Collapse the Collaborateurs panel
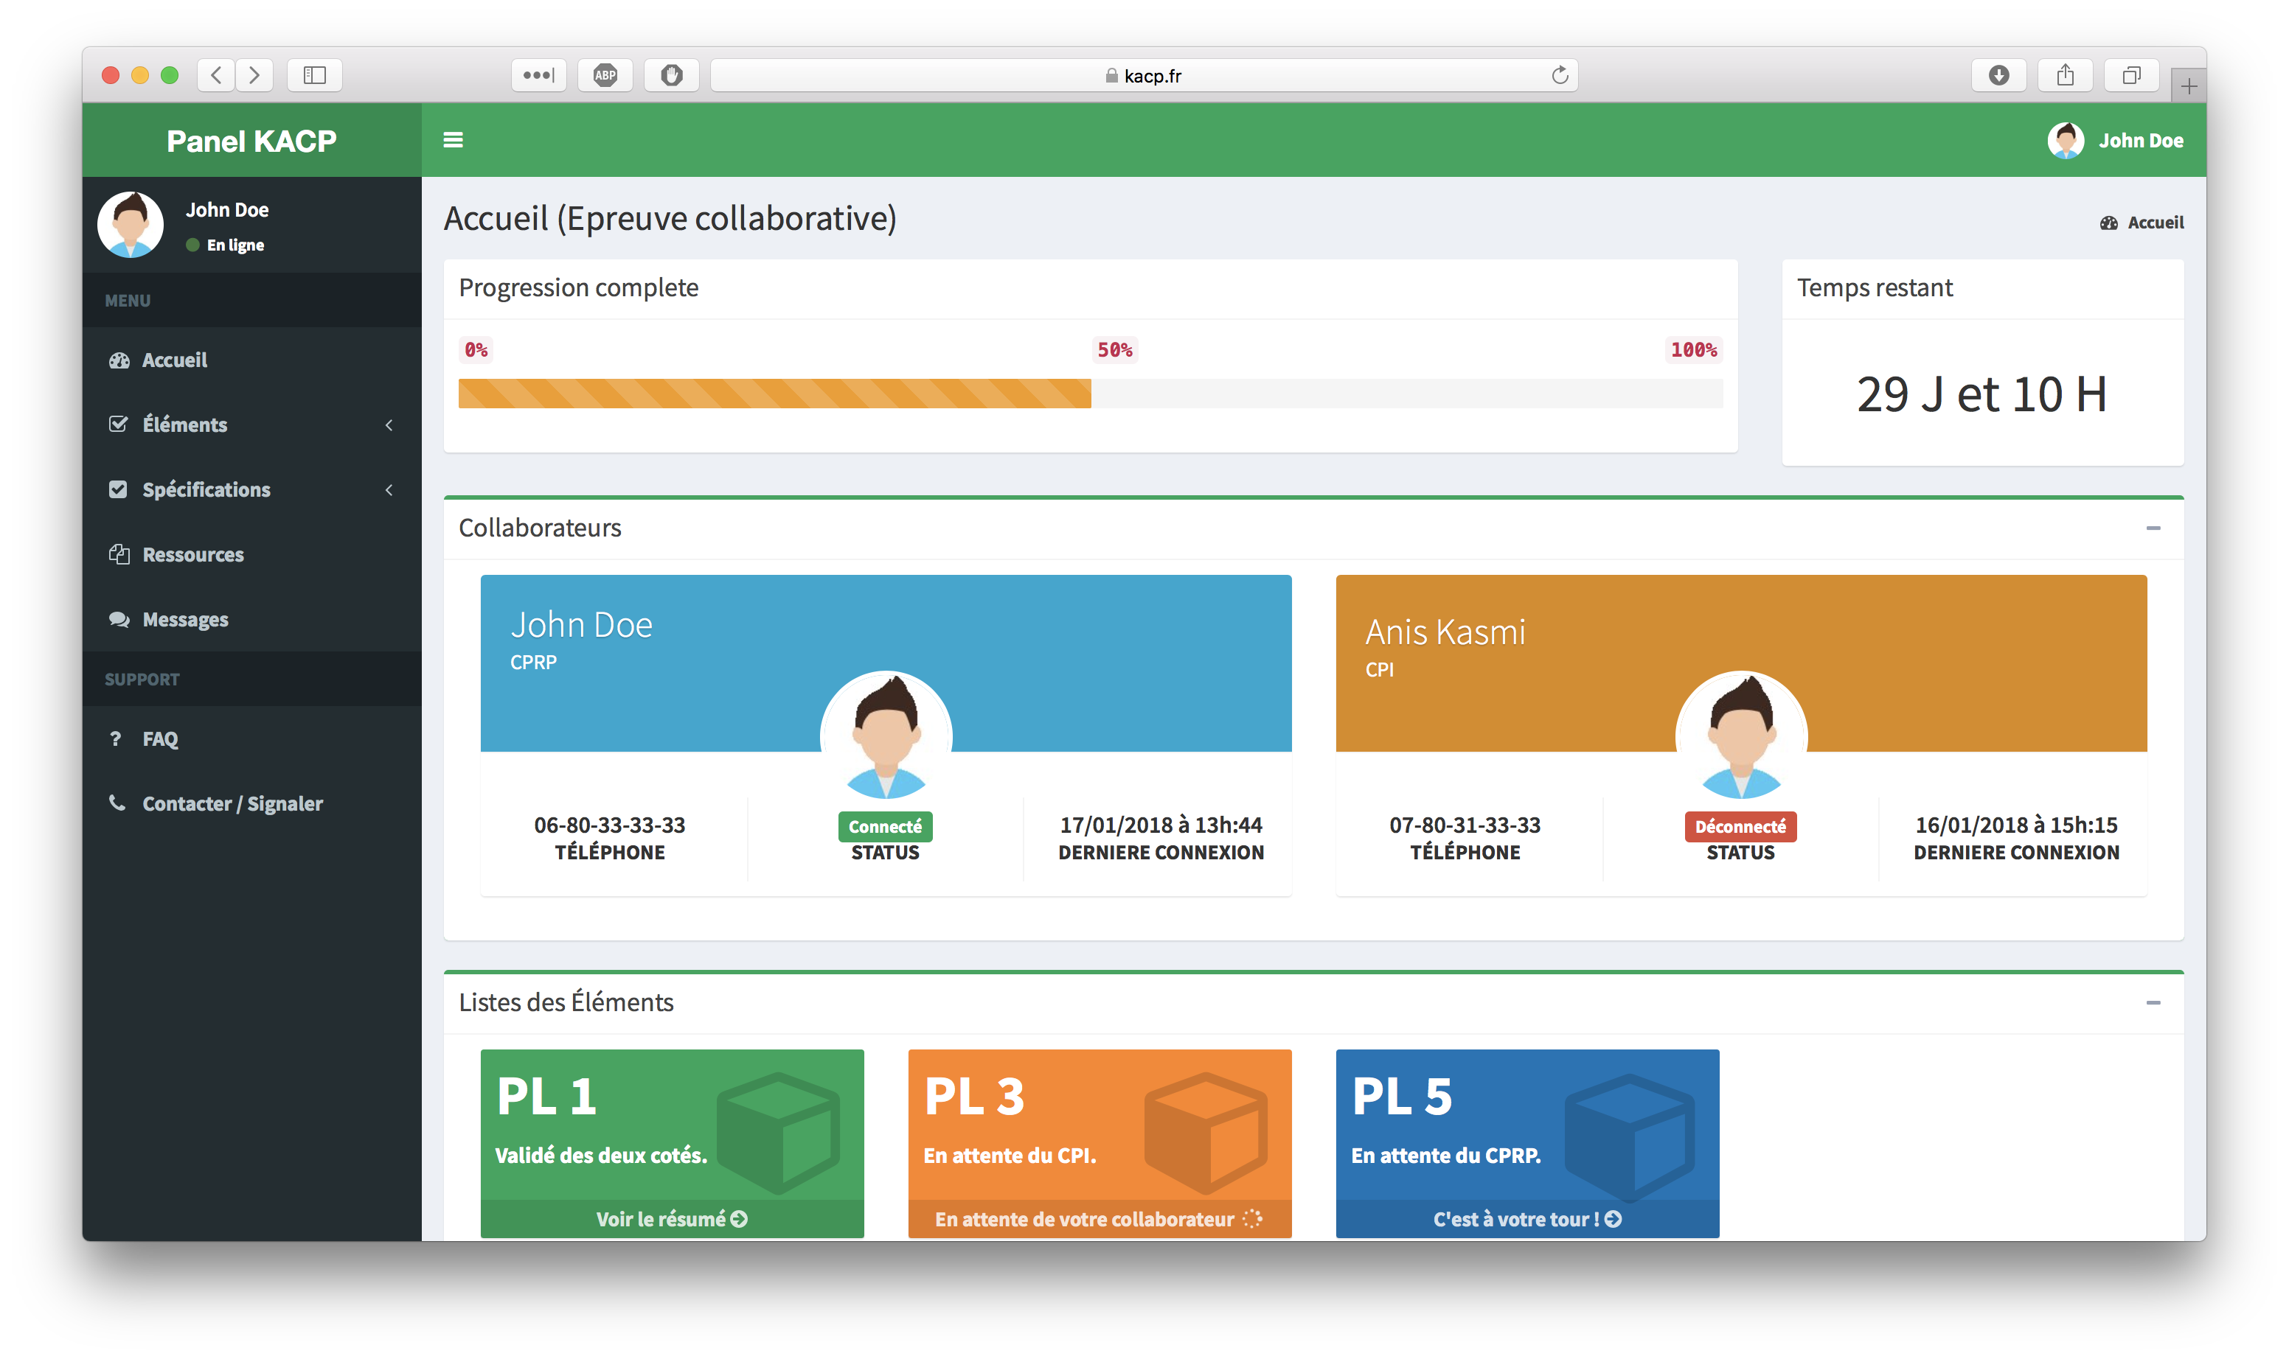 click(x=2153, y=528)
